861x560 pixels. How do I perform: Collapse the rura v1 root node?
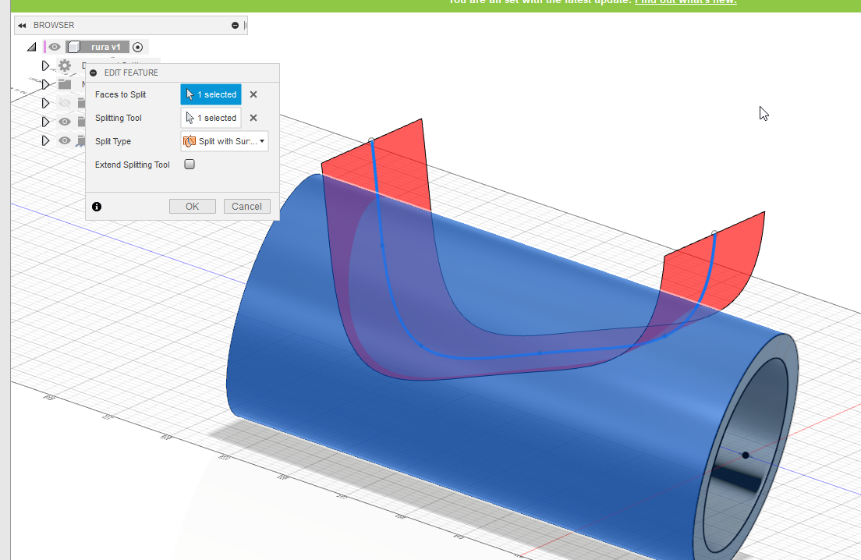(32, 48)
